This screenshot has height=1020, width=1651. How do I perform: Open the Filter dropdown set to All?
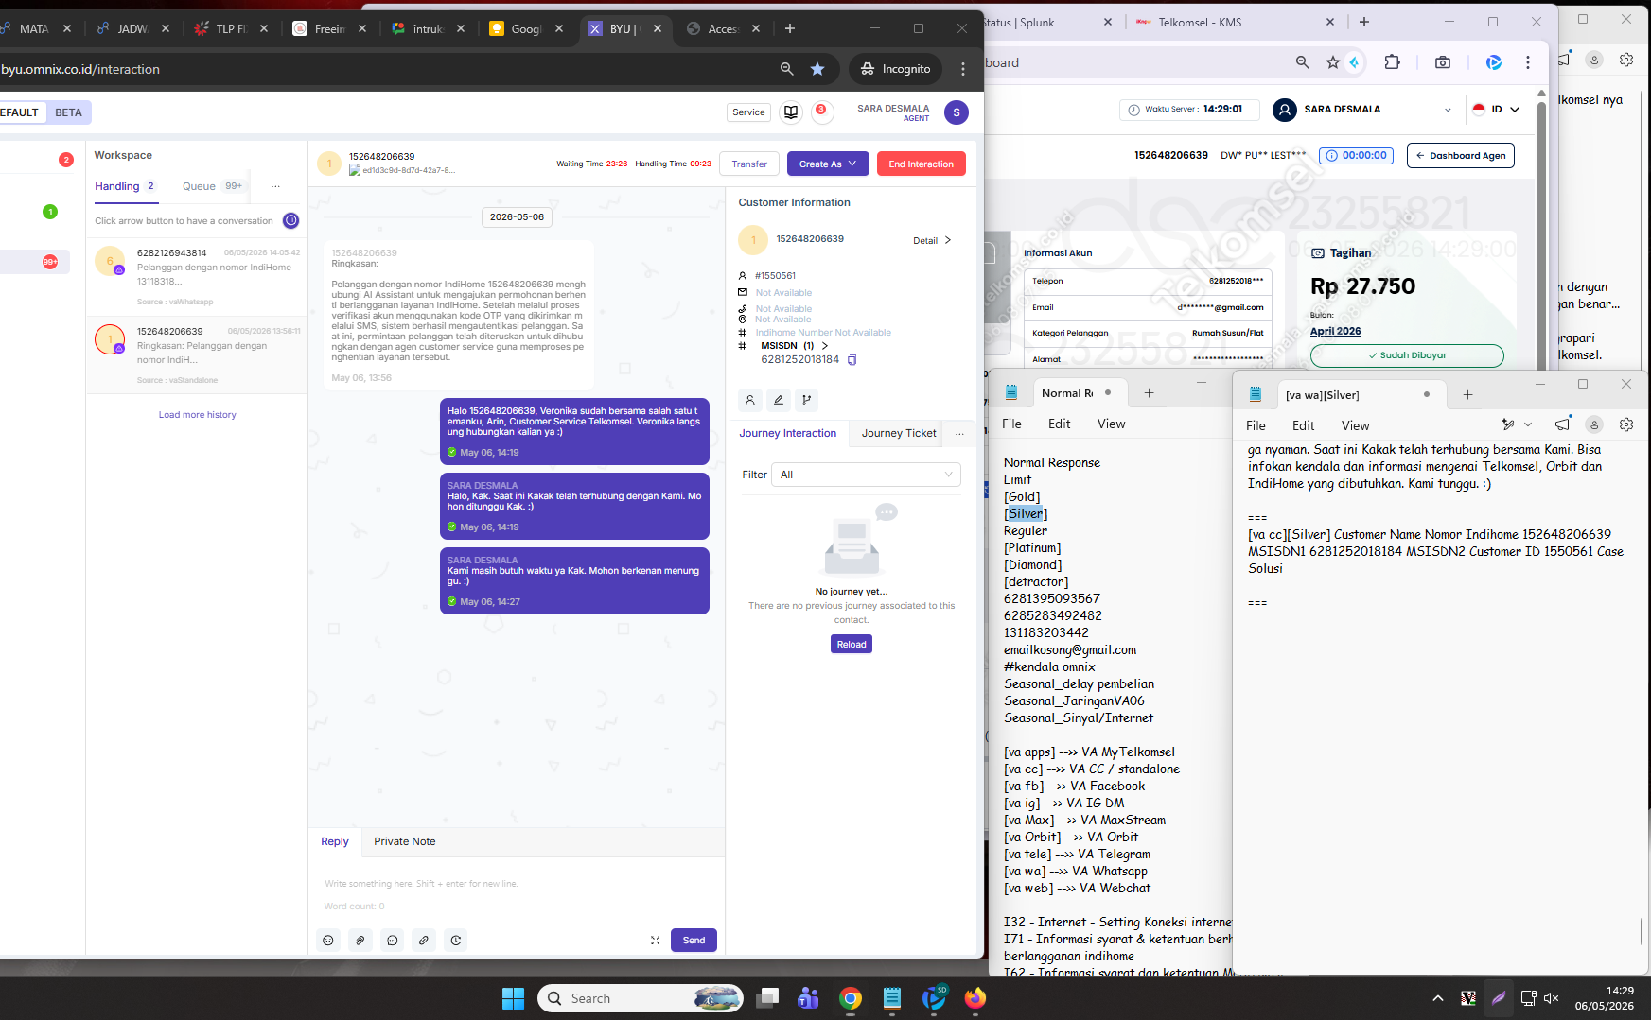866,475
